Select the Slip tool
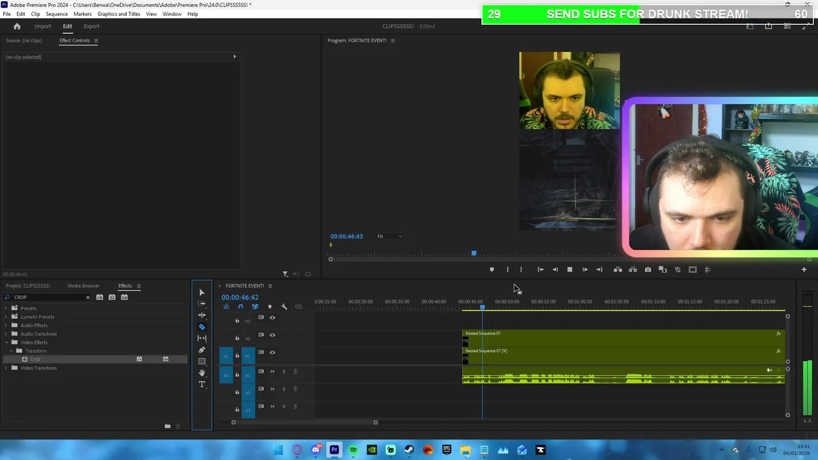The width and height of the screenshot is (818, 460). [202, 338]
